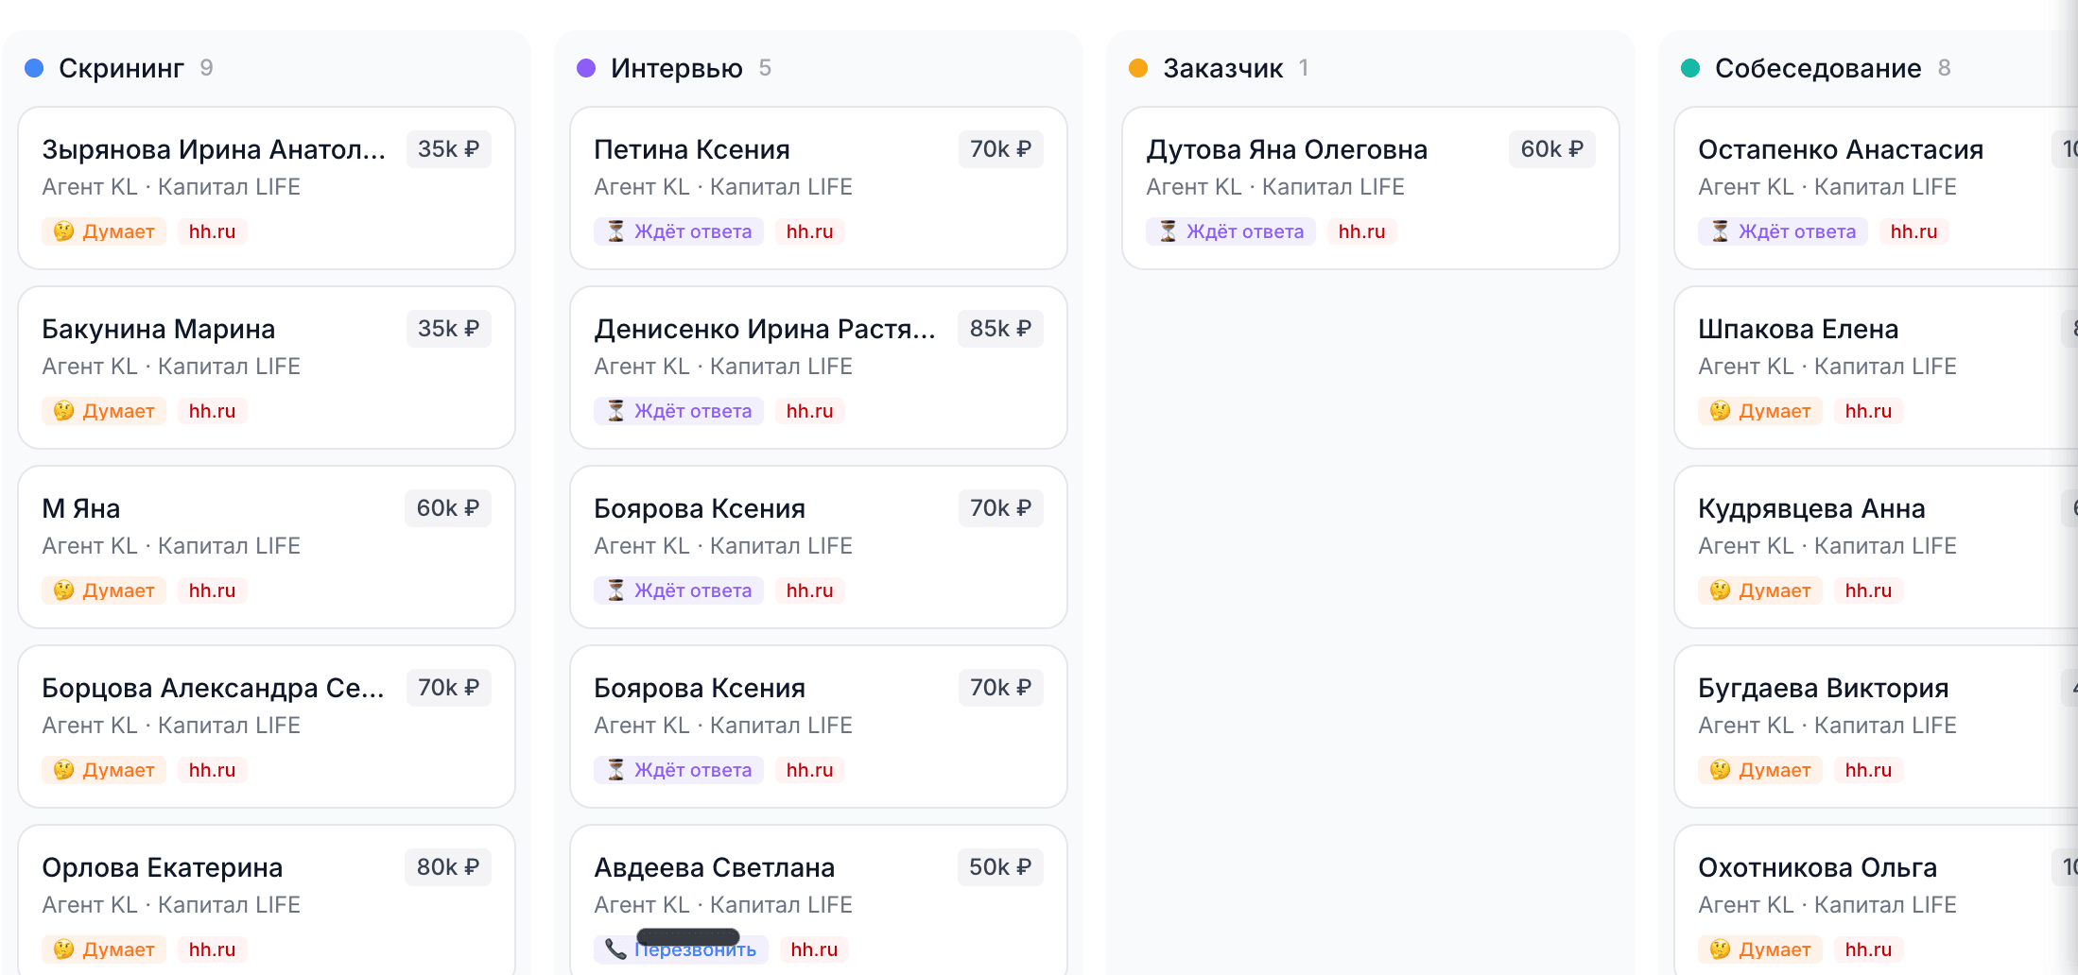Select Собеседование column header
This screenshot has height=975, width=2078.
pyautogui.click(x=1818, y=68)
